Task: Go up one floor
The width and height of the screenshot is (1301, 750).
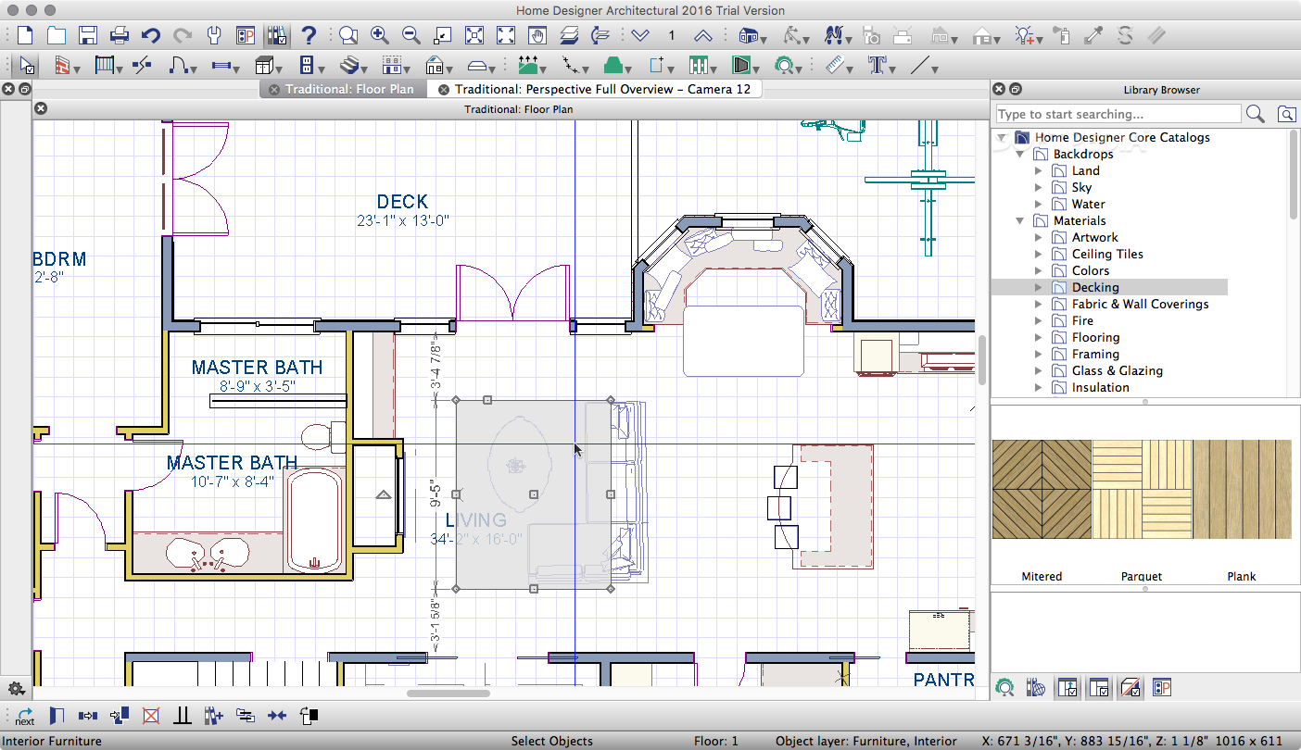Action: coord(703,36)
